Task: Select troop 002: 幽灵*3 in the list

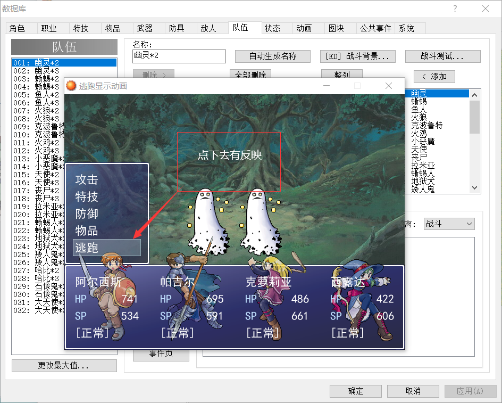Action: (64, 70)
